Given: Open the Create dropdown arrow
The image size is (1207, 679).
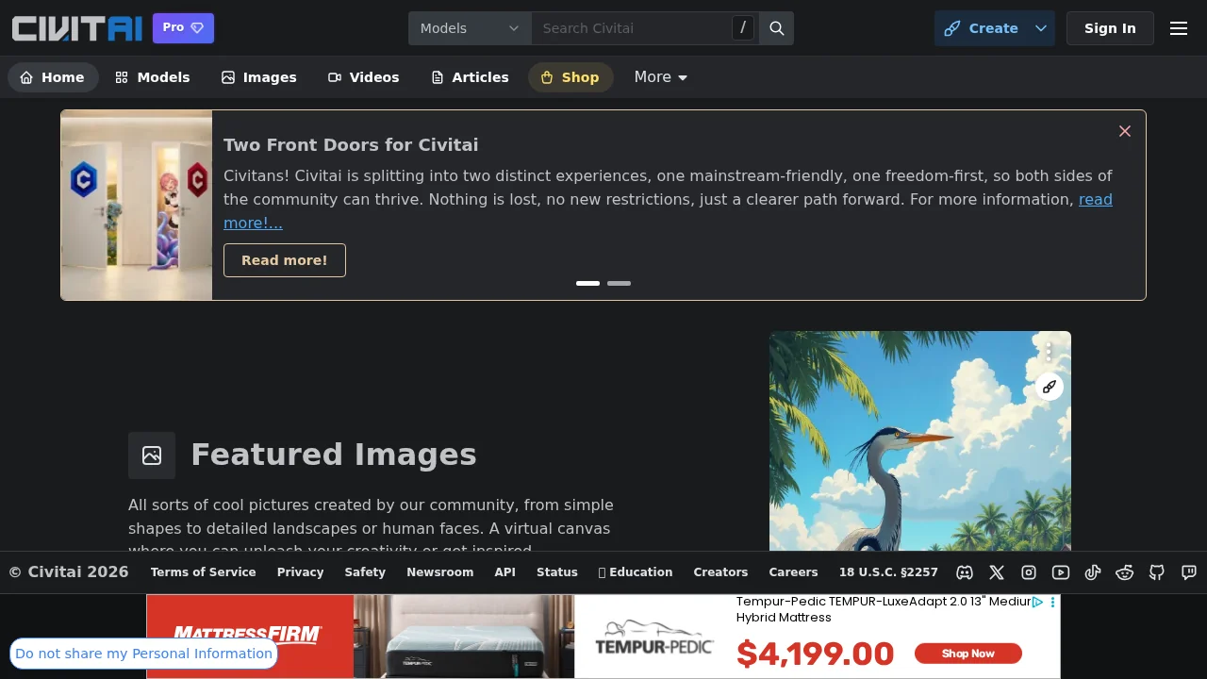Looking at the screenshot, I should [x=1040, y=28].
